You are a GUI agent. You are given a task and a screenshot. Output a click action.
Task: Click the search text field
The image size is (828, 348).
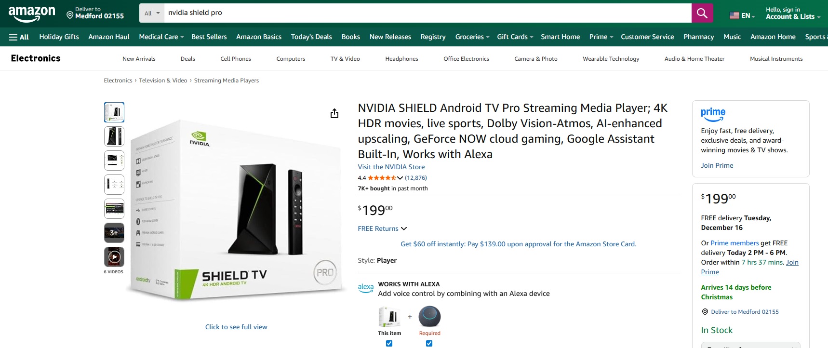427,13
